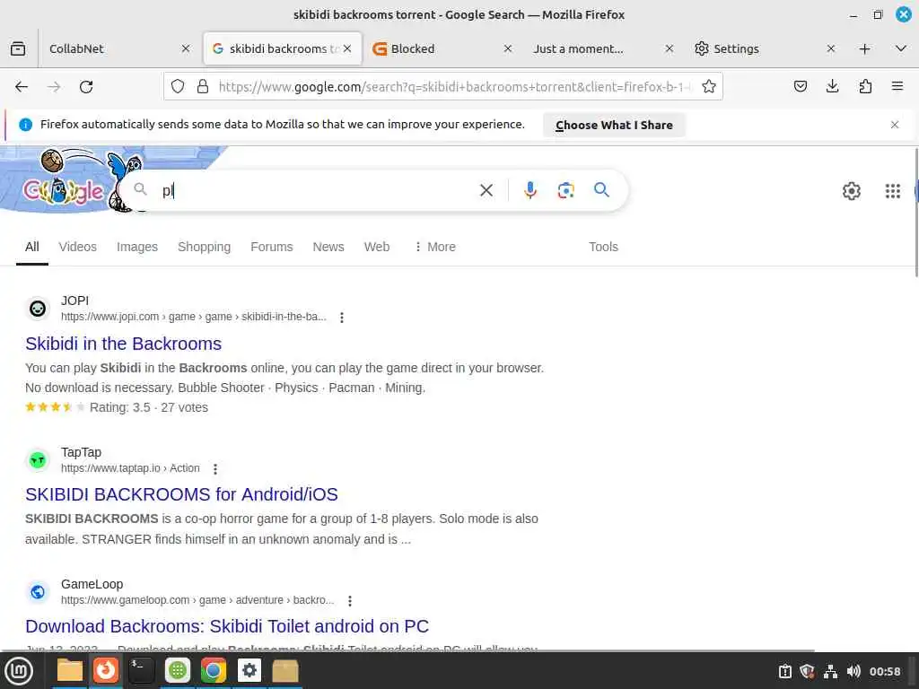Submit search with the blue magnifier icon
919x689 pixels.
pyautogui.click(x=601, y=190)
